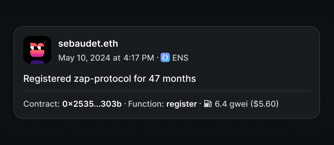Click the ENS logo icon
This screenshot has height=145, width=334.
click(x=165, y=57)
